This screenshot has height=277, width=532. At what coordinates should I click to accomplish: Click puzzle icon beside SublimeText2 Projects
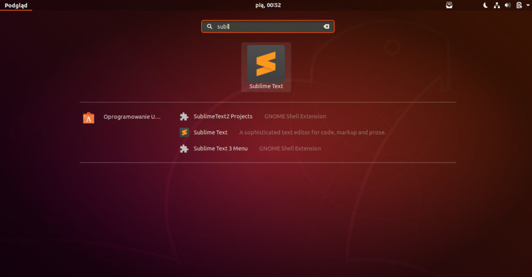tap(184, 117)
